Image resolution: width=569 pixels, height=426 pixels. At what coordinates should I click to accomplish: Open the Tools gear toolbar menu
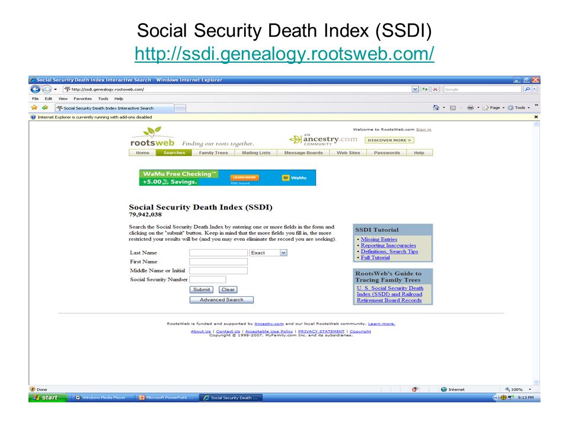coord(519,108)
